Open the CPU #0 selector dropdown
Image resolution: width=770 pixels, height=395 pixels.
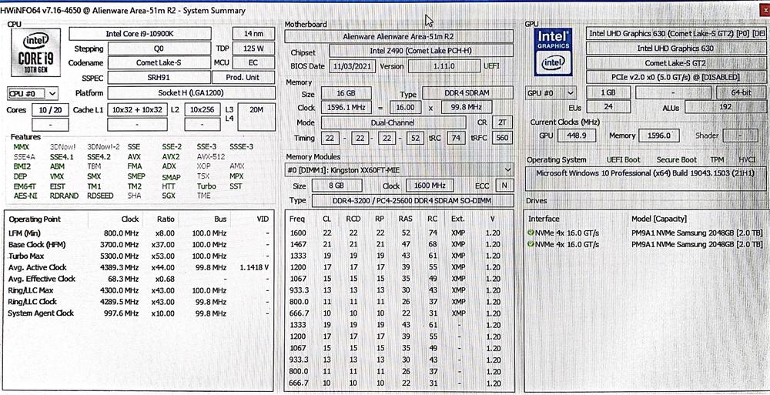(x=32, y=93)
